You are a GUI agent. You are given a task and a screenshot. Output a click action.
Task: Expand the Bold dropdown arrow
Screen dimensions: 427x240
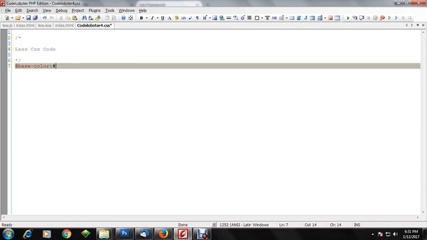[x=147, y=18]
